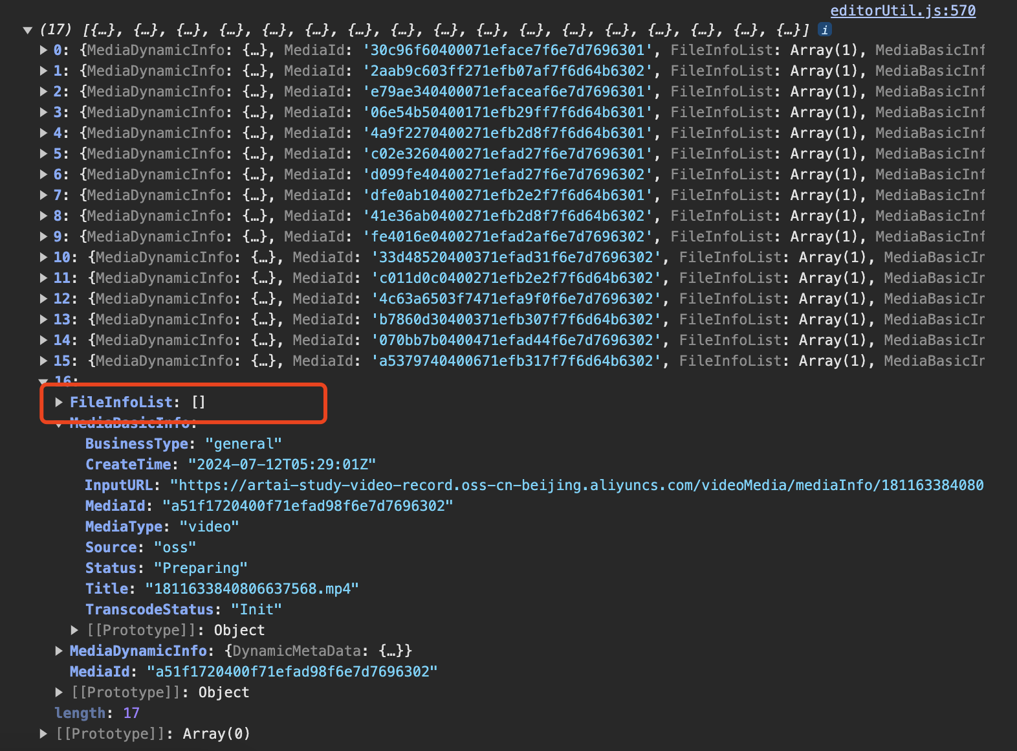
Task: Select MediaId 'c011d0c0400271efb2e2f7f6d64b6302'
Action: point(516,278)
